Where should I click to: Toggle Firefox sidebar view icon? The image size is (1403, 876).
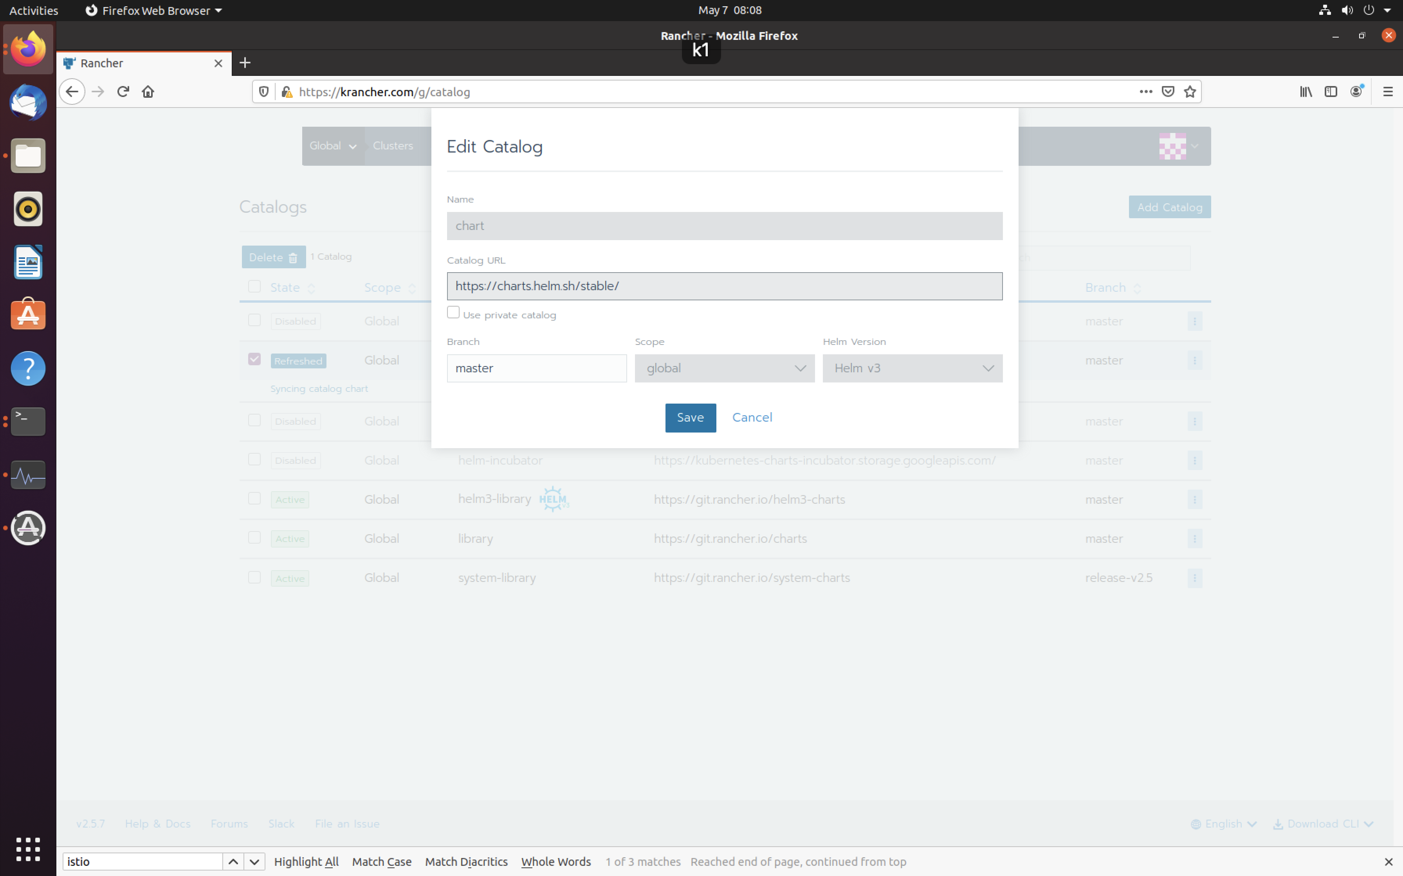click(x=1331, y=92)
